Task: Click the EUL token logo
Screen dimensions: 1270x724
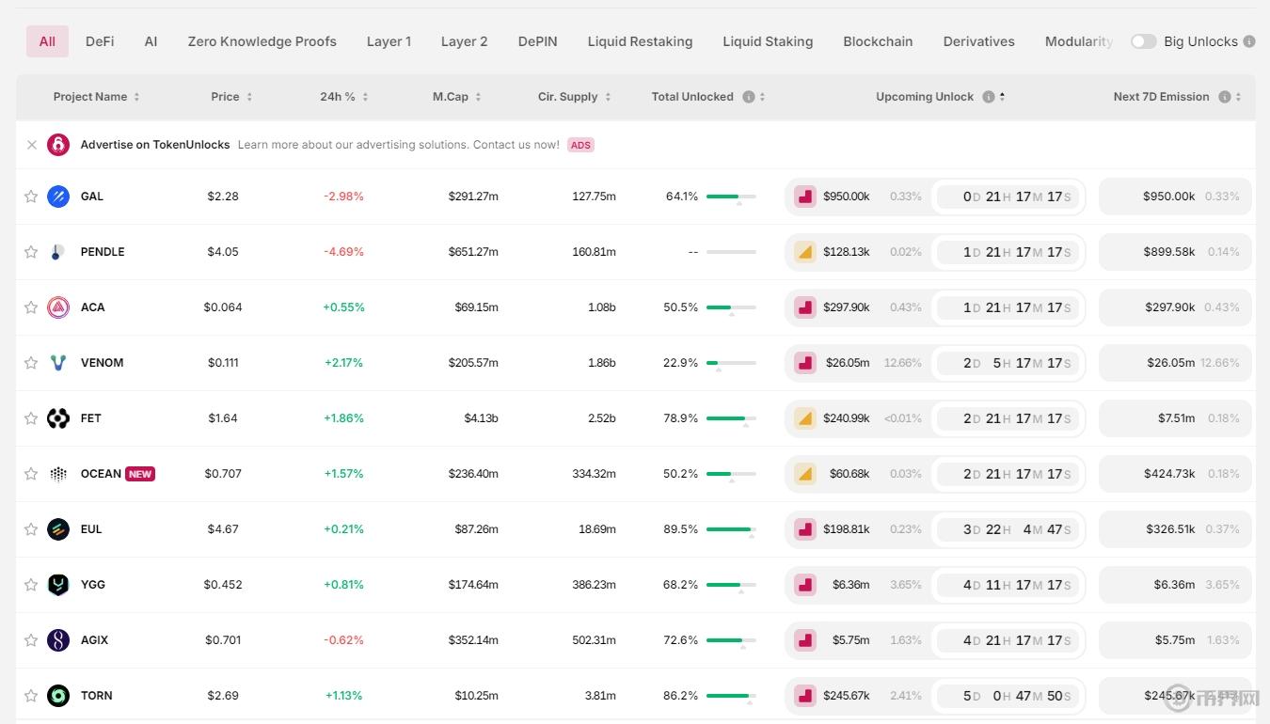Action: point(58,529)
